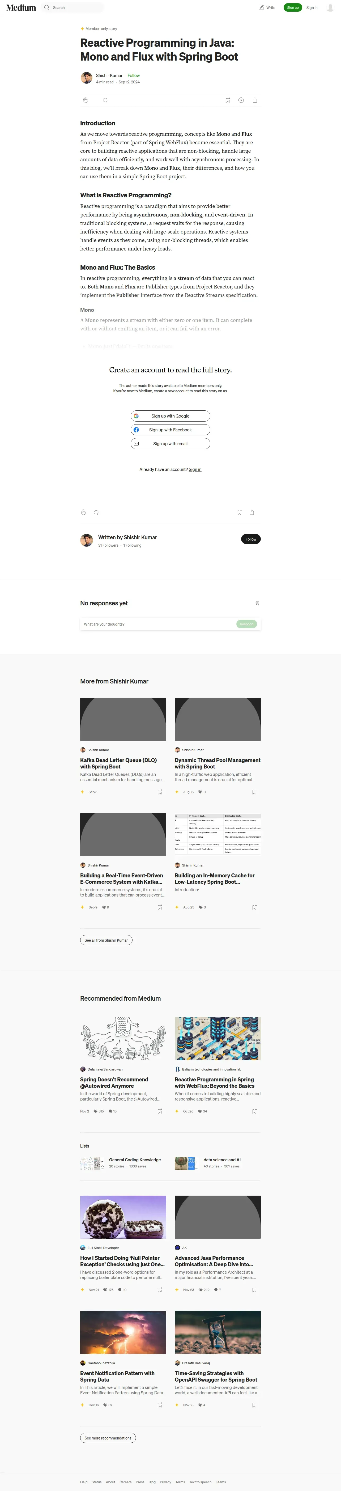Open Dynamic Thread Pool Management title
The height and width of the screenshot is (1491, 341).
click(218, 763)
